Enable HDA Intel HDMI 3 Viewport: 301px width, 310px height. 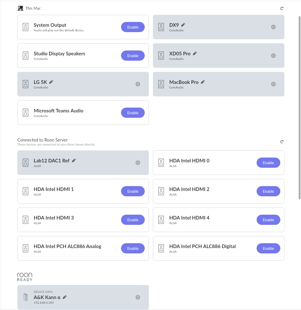click(x=133, y=220)
